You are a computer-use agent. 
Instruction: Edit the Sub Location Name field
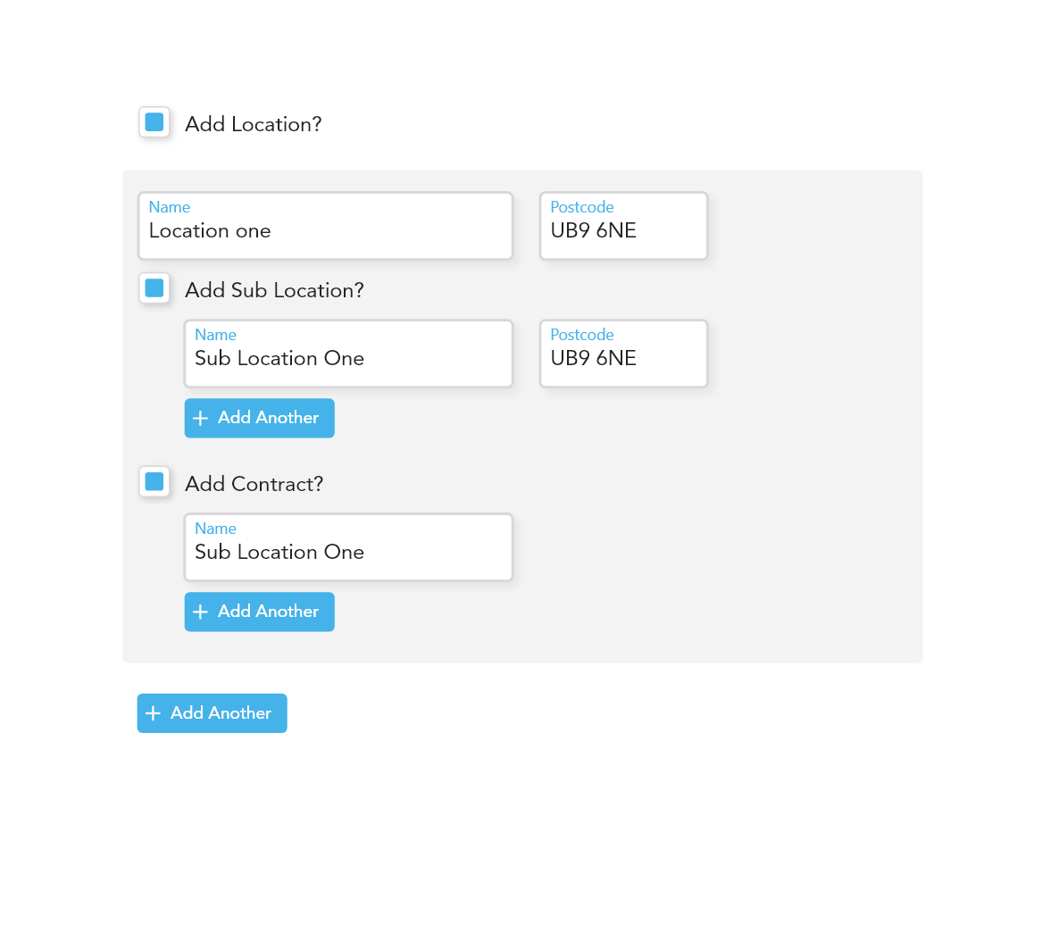(348, 359)
